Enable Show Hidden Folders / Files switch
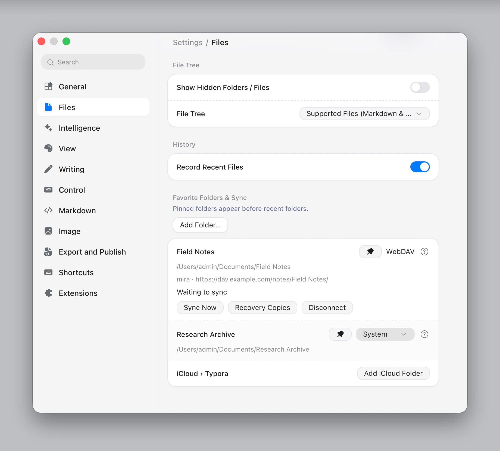 (x=420, y=87)
